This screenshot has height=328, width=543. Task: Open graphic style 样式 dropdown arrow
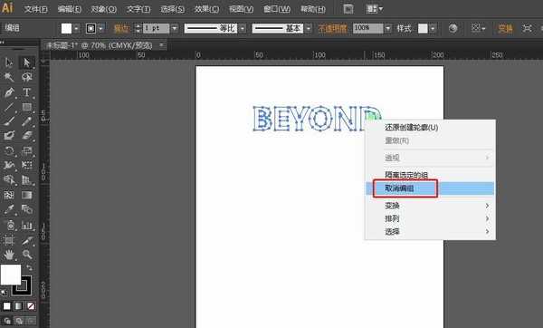click(x=433, y=28)
